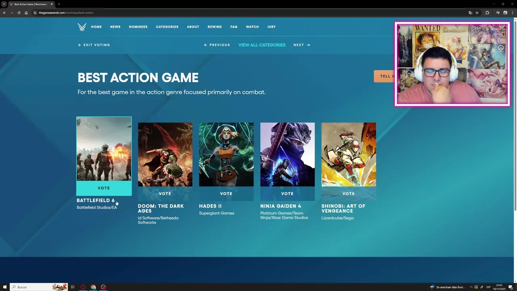Click the Windows Buscar search box
517x291 pixels.
[39, 287]
